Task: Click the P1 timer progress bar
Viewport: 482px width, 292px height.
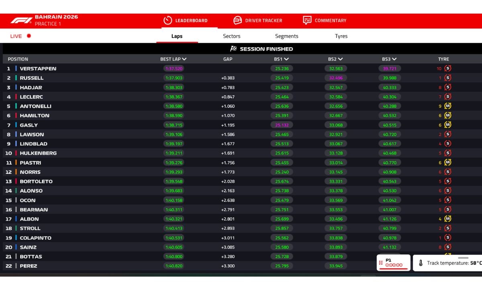Action: point(394,269)
